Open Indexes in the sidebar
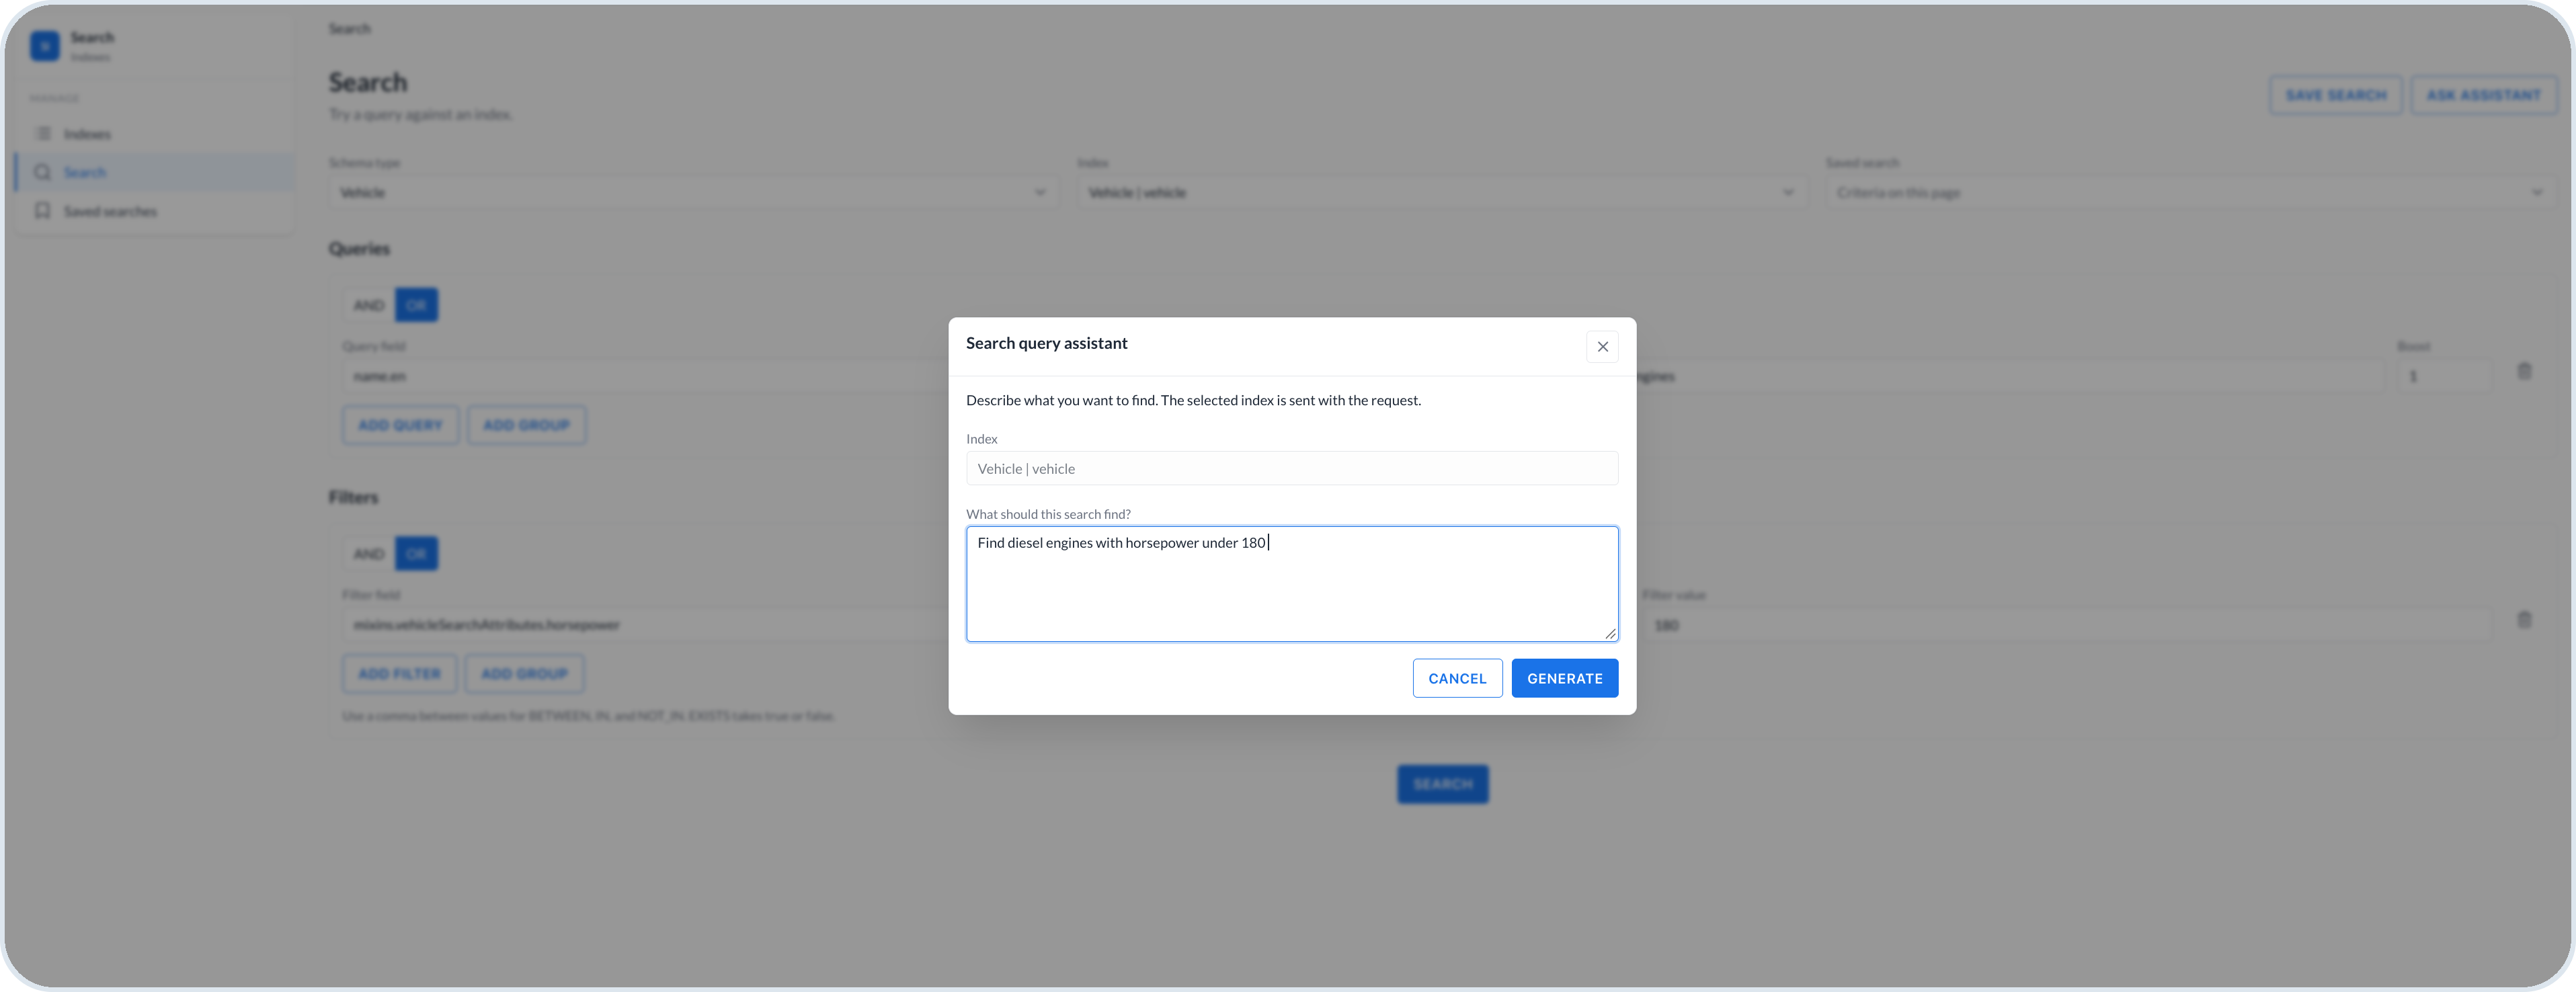Viewport: 2576px width, 992px height. tap(155, 134)
